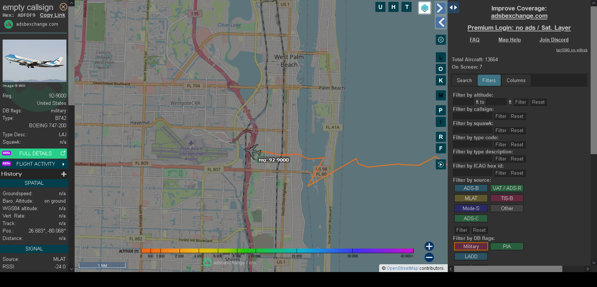This screenshot has height=287, width=597.
Task: Switch to the Search tab
Action: [x=464, y=80]
